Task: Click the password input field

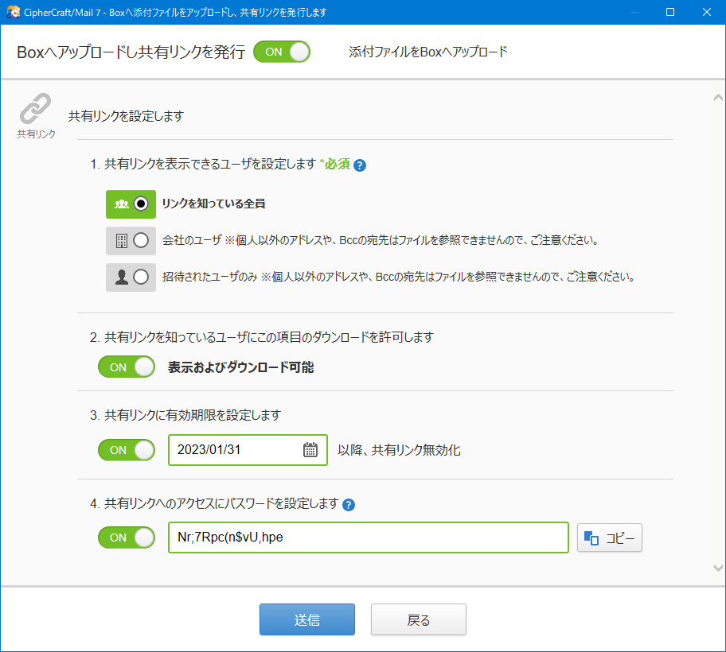Action: (369, 538)
